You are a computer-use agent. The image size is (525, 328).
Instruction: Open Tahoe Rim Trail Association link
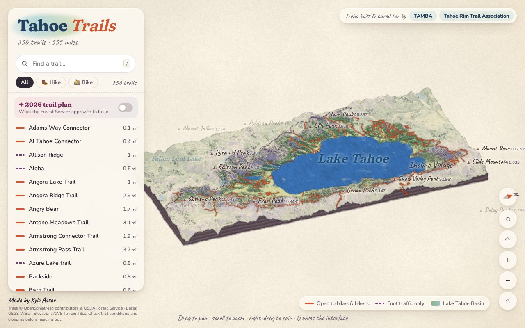(476, 16)
